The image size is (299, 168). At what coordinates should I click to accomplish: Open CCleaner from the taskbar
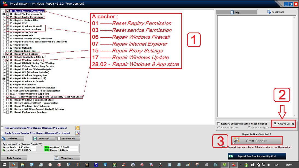[x=124, y=165]
